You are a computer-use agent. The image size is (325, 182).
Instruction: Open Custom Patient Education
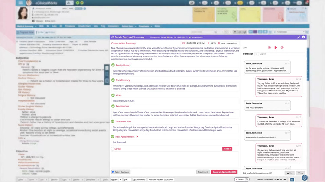pos(161,179)
